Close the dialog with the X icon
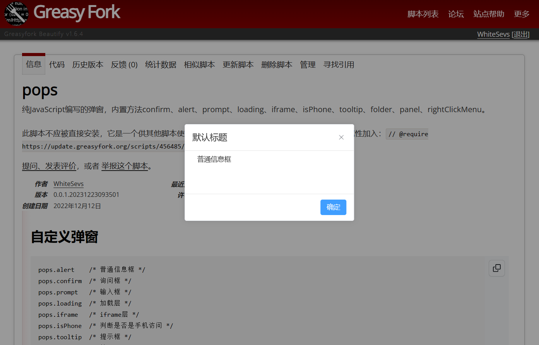The height and width of the screenshot is (345, 539). pos(341,137)
